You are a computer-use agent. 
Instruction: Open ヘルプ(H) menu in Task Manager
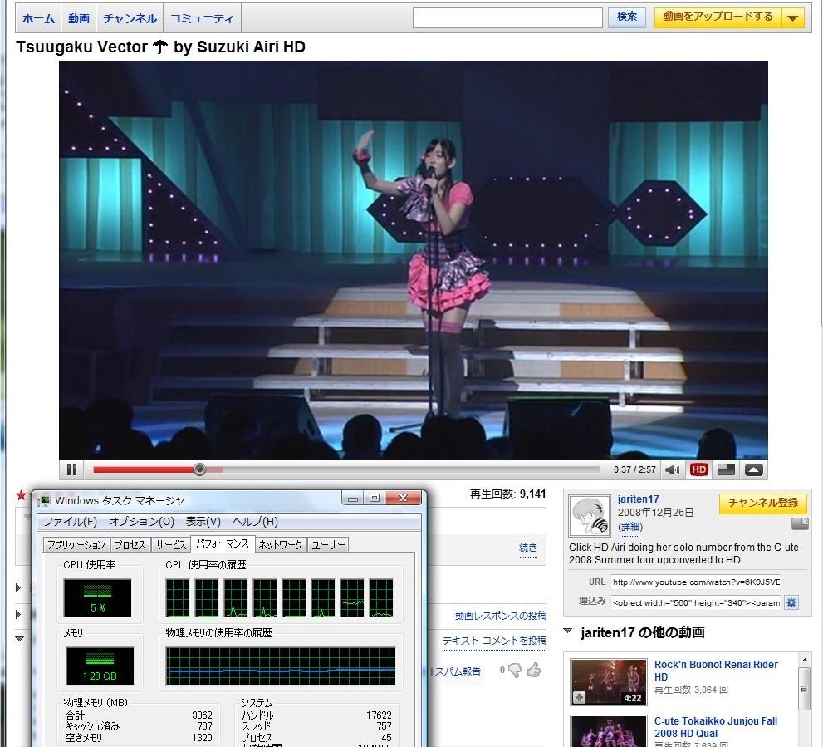point(255,521)
